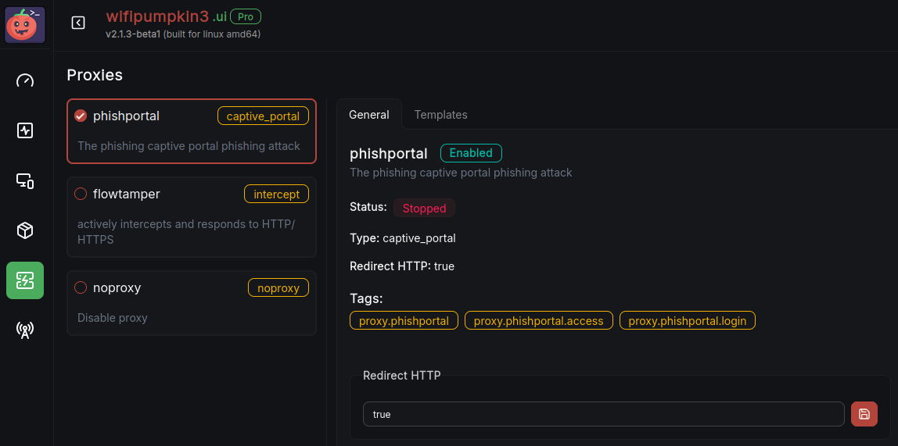Screen dimensions: 898x446
Task: Click the phishportal heading in the General panel
Action: (x=389, y=153)
